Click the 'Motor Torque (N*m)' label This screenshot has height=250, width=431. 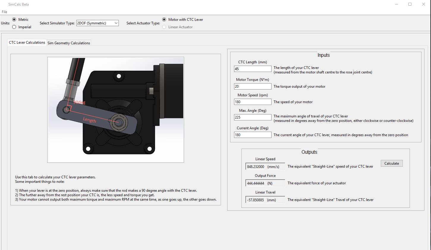coord(252,80)
